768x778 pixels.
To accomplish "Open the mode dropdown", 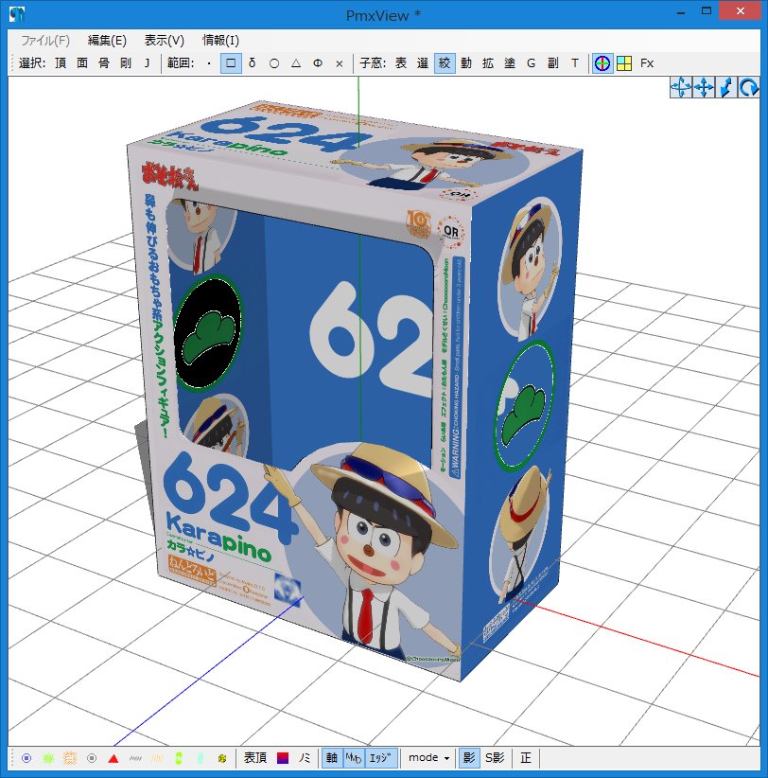I will tap(428, 758).
